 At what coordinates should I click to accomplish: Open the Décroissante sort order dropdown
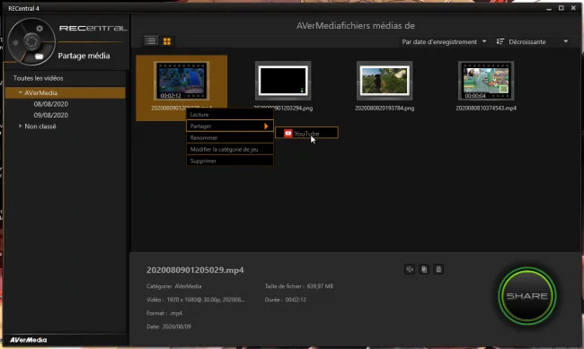pos(533,41)
